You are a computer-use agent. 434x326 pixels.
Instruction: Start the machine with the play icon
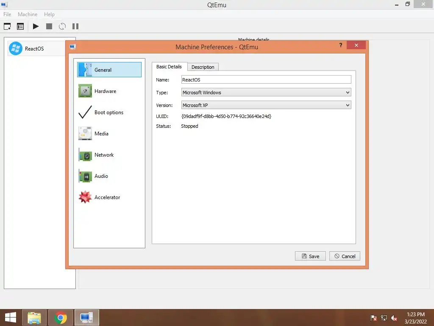36,26
